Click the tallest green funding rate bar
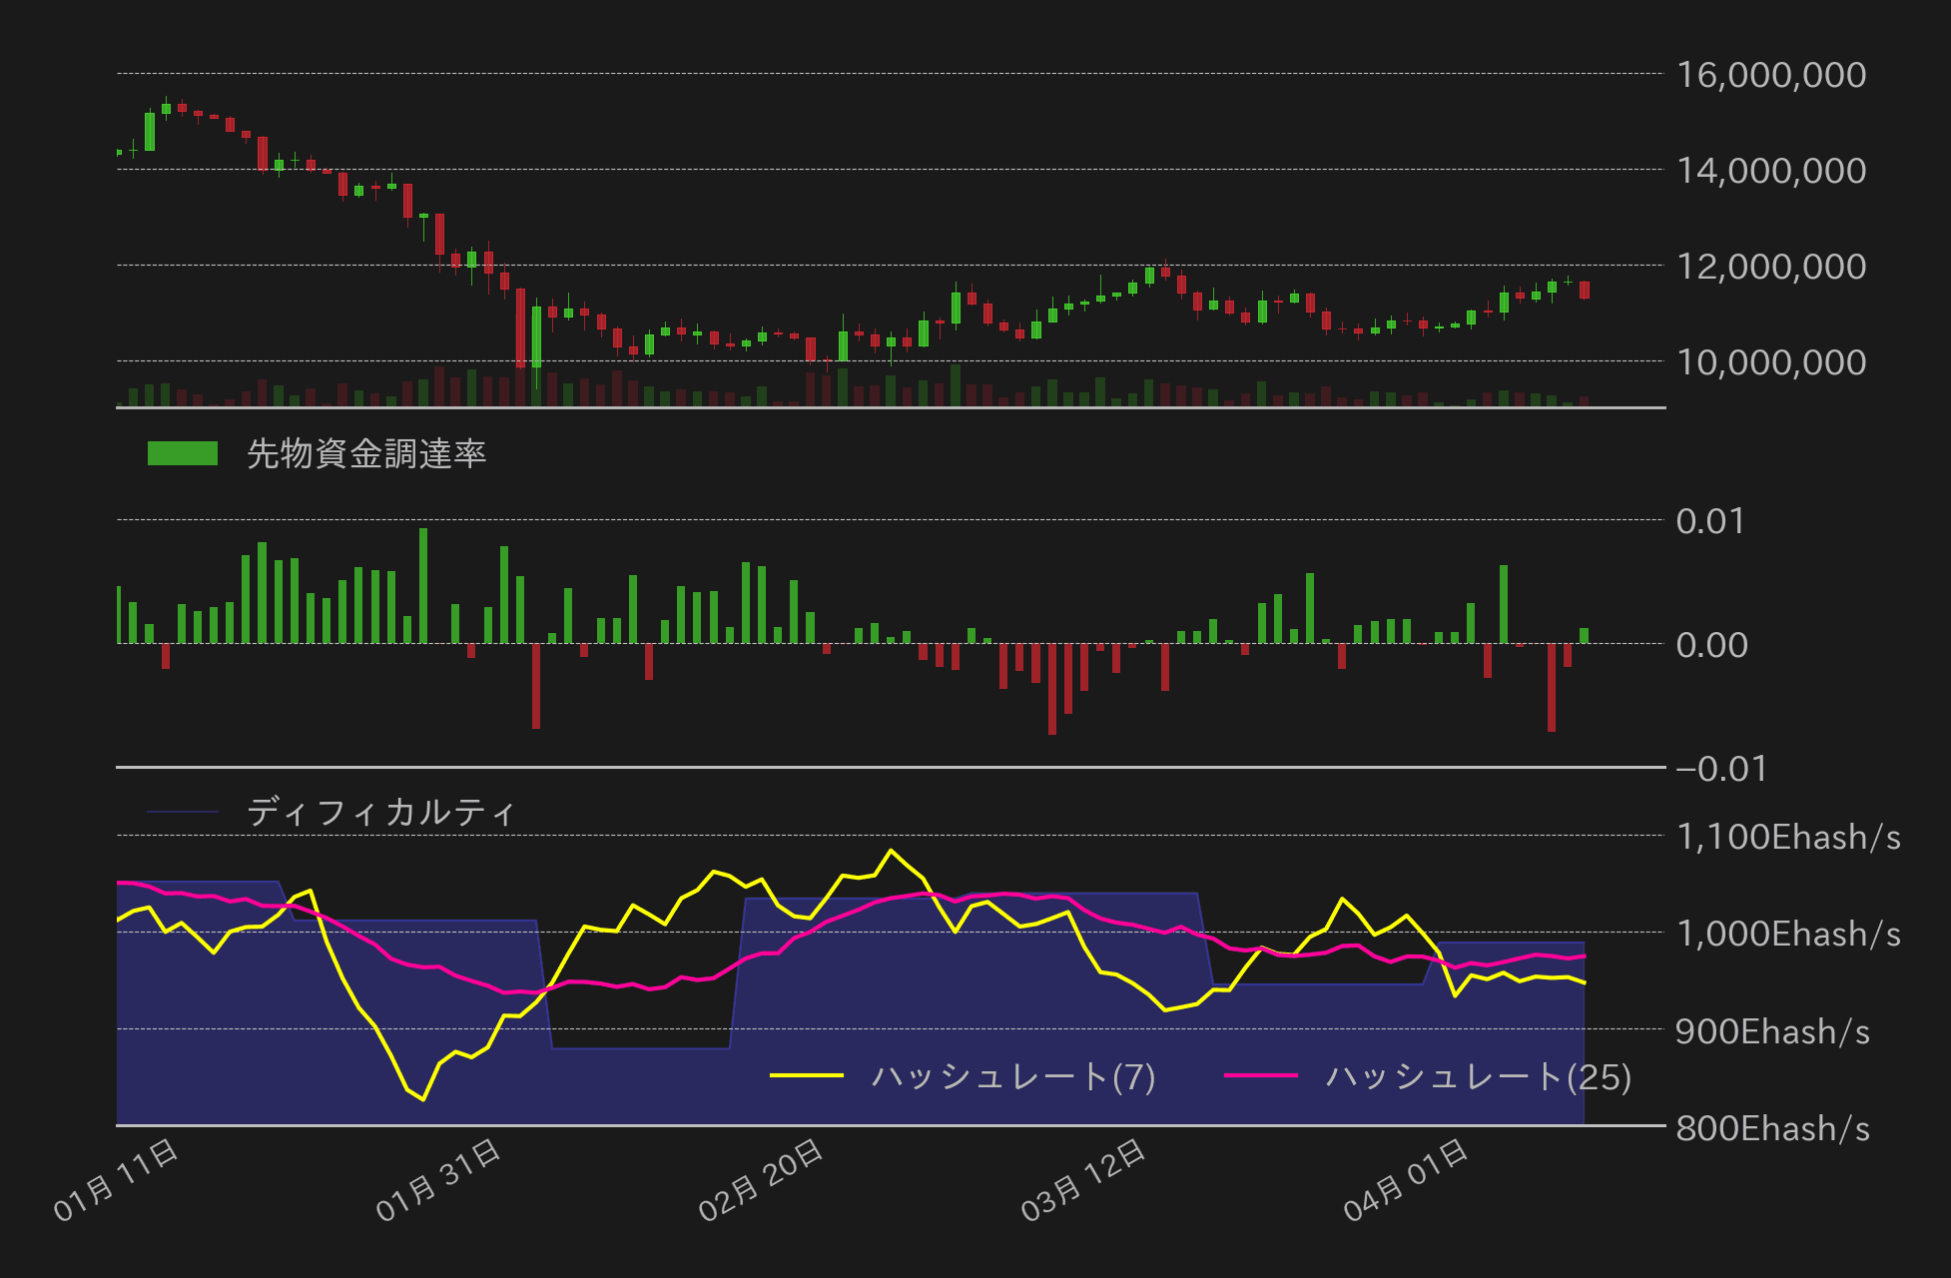Screen dimensions: 1951x1278 [423, 584]
